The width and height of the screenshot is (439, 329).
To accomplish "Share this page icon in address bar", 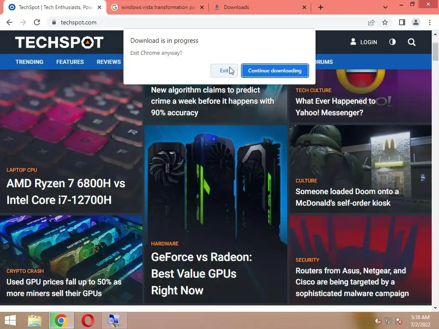I will pyautogui.click(x=371, y=22).
